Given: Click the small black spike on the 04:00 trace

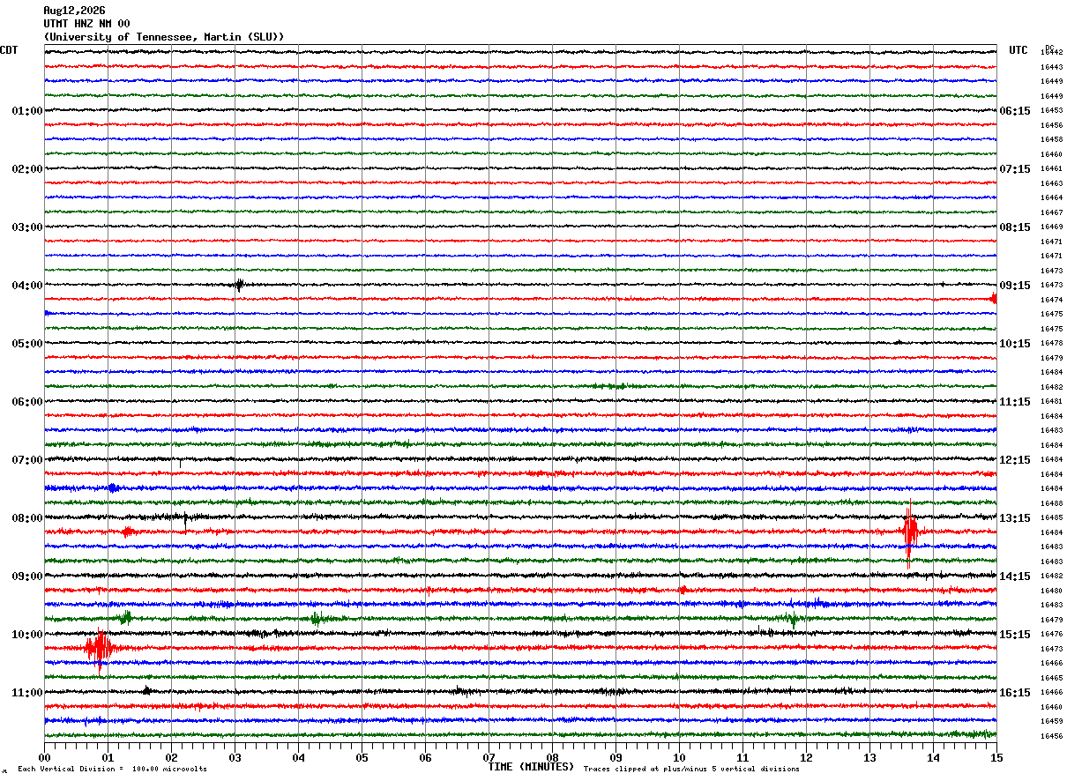Looking at the screenshot, I should click(238, 285).
